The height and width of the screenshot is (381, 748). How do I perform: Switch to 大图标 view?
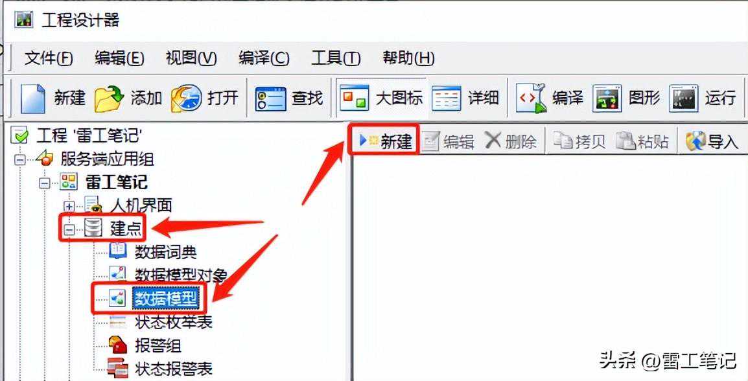(355, 98)
